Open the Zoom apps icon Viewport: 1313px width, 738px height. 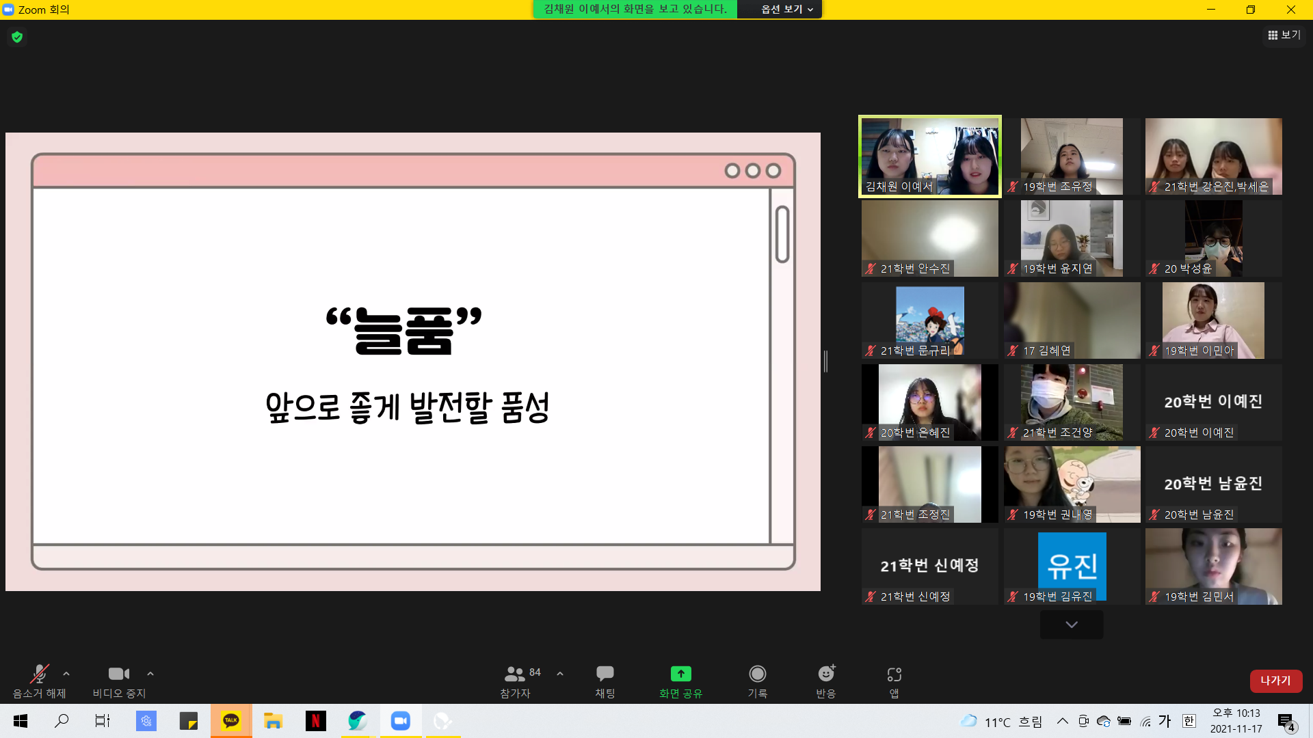[894, 674]
